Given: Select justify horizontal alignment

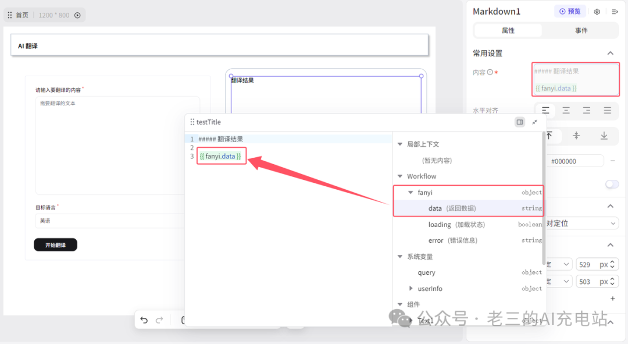Looking at the screenshot, I should [x=607, y=110].
